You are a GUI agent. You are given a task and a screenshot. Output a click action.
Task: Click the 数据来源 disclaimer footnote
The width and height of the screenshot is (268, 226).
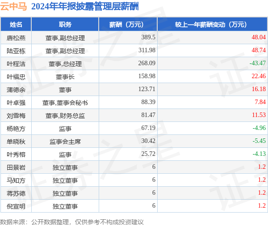[x=72, y=222]
